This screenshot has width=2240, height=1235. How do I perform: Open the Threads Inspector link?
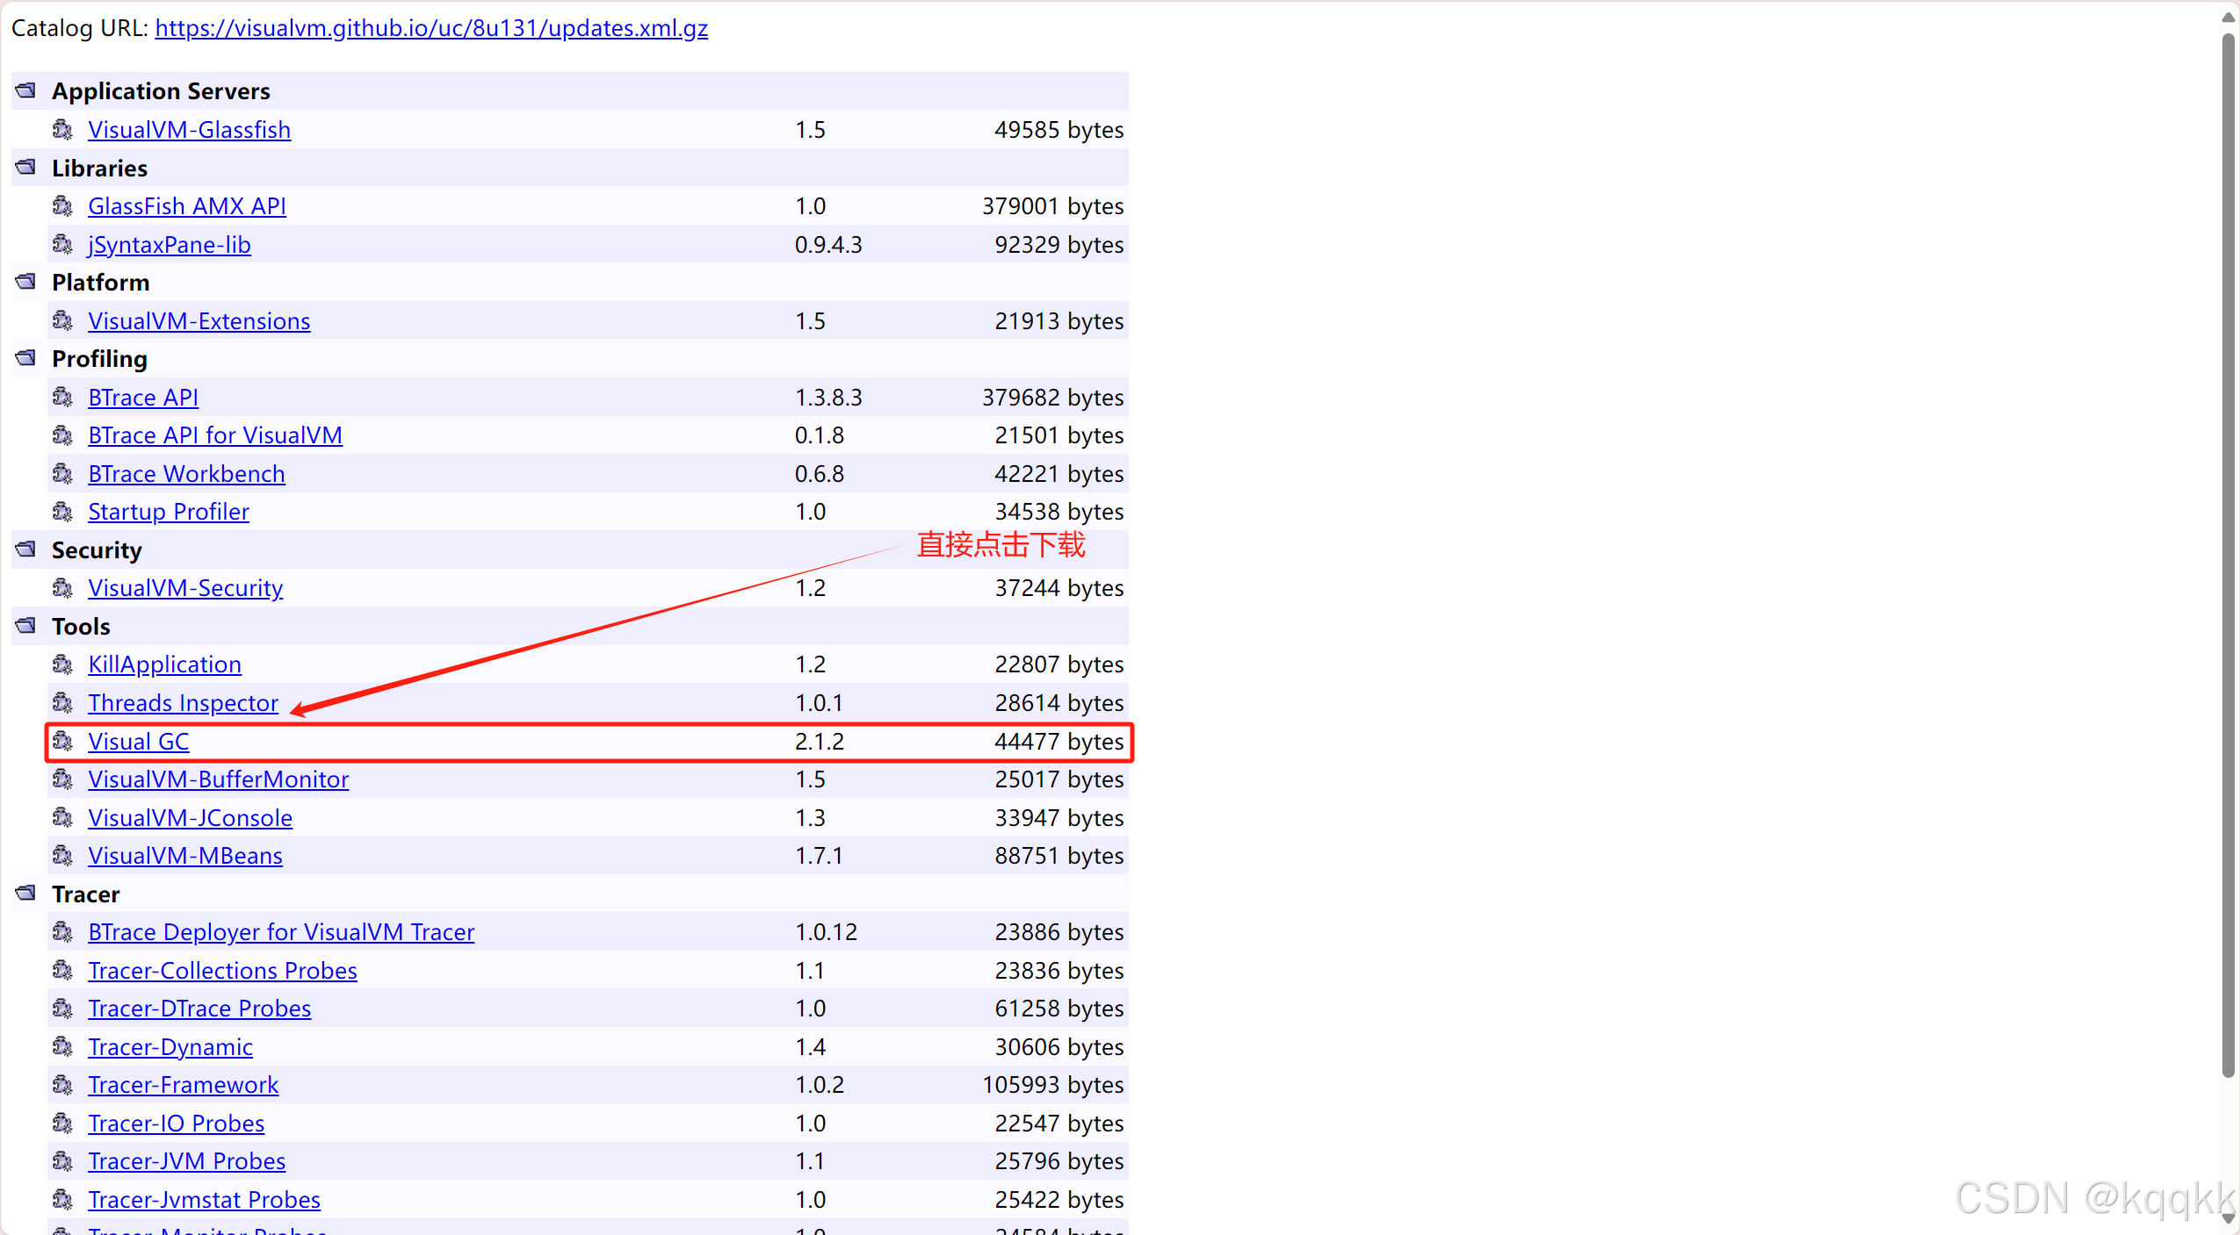183,703
